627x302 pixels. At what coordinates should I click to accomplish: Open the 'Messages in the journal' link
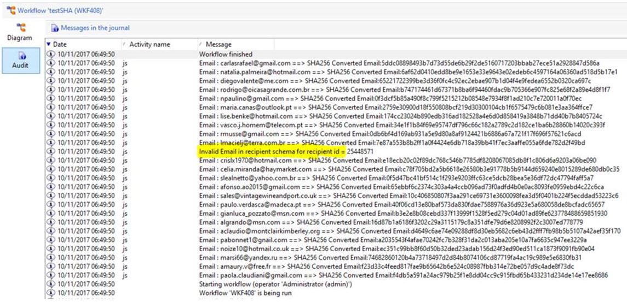click(95, 28)
